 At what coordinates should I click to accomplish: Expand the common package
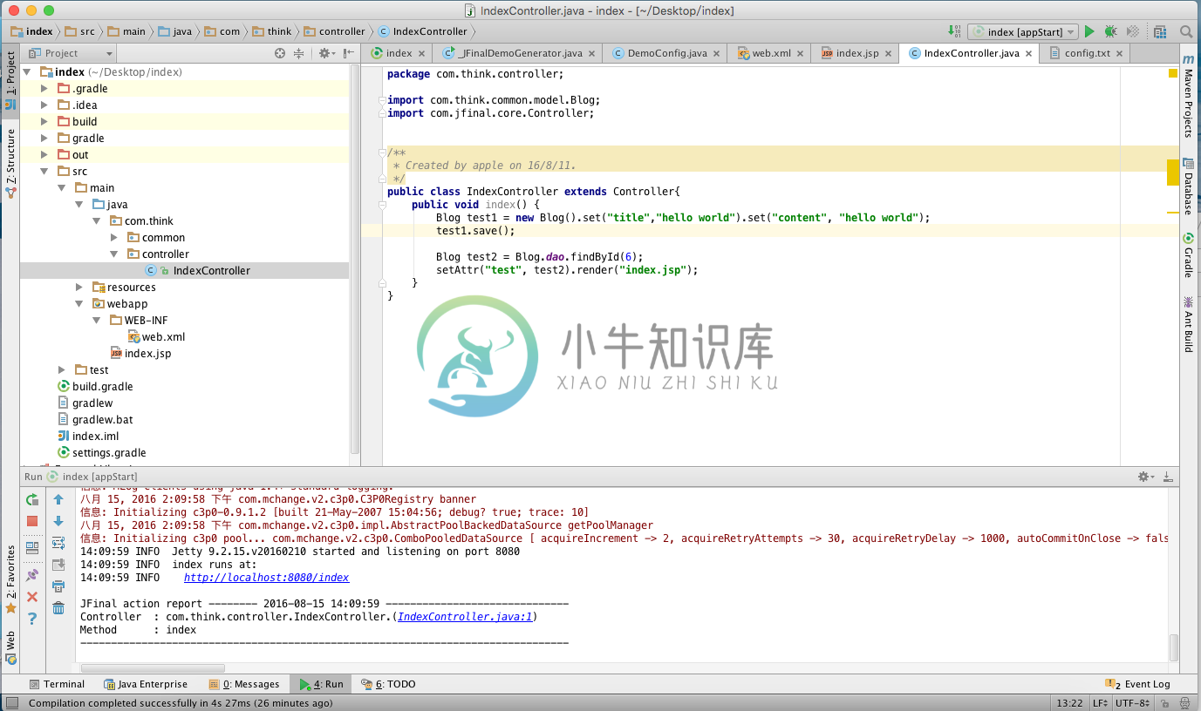[114, 237]
